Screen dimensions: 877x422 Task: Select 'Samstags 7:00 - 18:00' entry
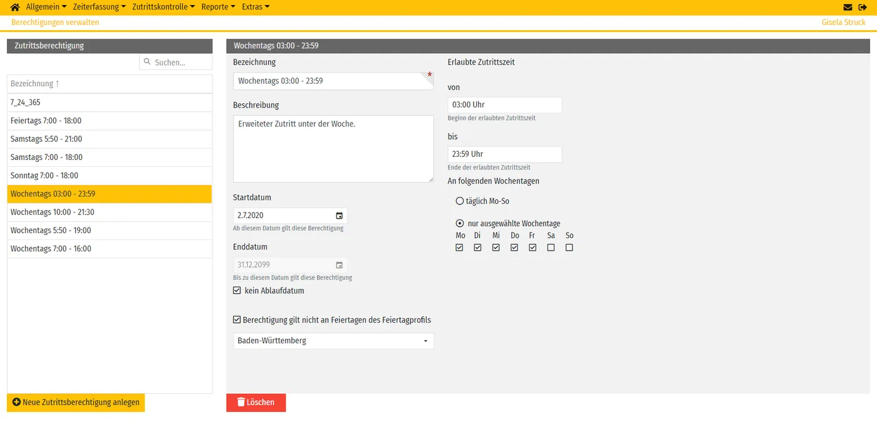pyautogui.click(x=110, y=158)
